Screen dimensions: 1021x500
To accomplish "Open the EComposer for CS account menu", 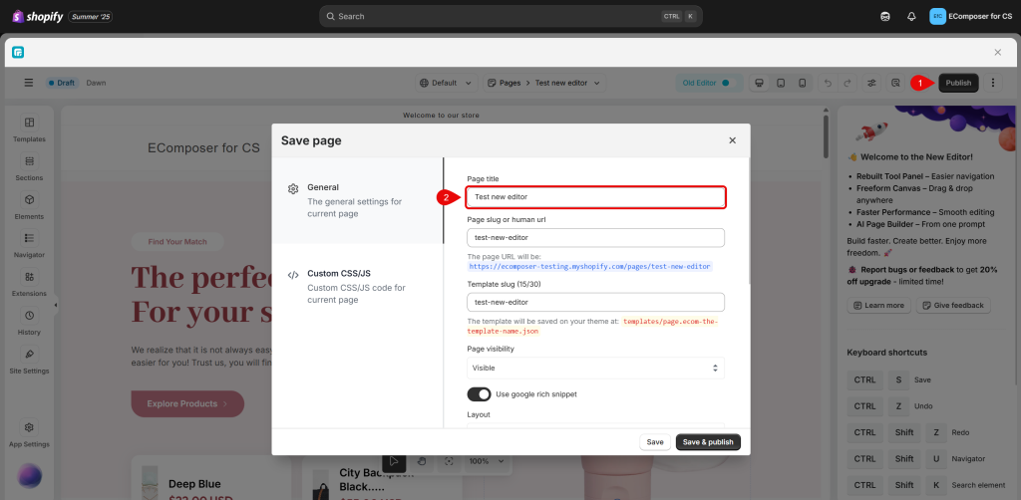I will pyautogui.click(x=970, y=16).
